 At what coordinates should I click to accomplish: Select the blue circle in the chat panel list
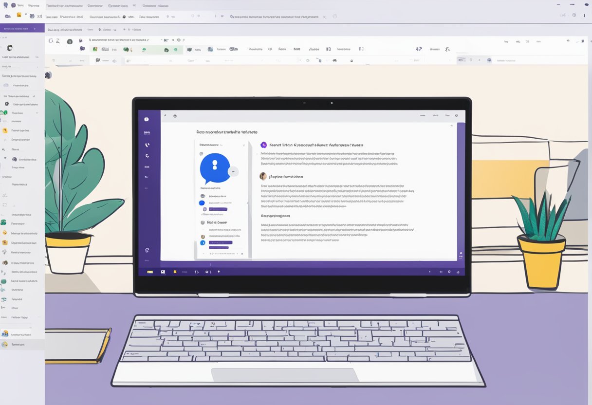pos(202,202)
